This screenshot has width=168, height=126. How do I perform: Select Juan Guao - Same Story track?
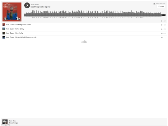pos(84,29)
